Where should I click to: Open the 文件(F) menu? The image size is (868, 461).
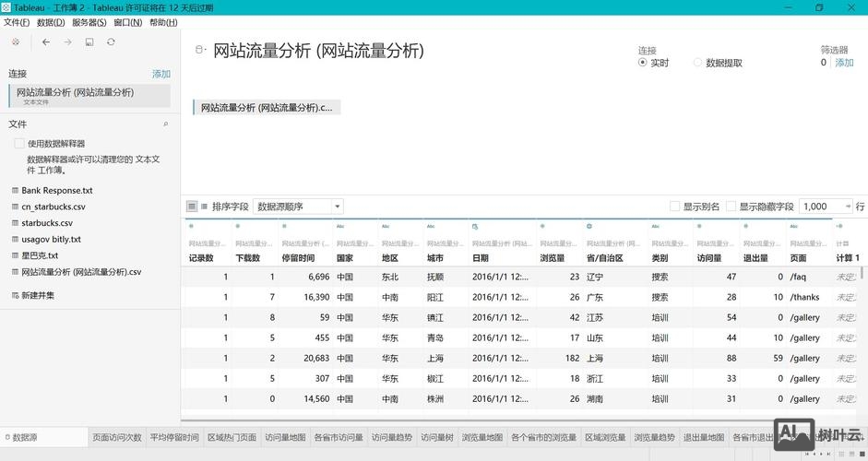pos(17,22)
